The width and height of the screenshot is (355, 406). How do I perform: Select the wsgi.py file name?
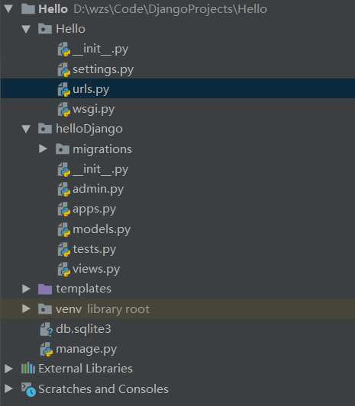93,110
